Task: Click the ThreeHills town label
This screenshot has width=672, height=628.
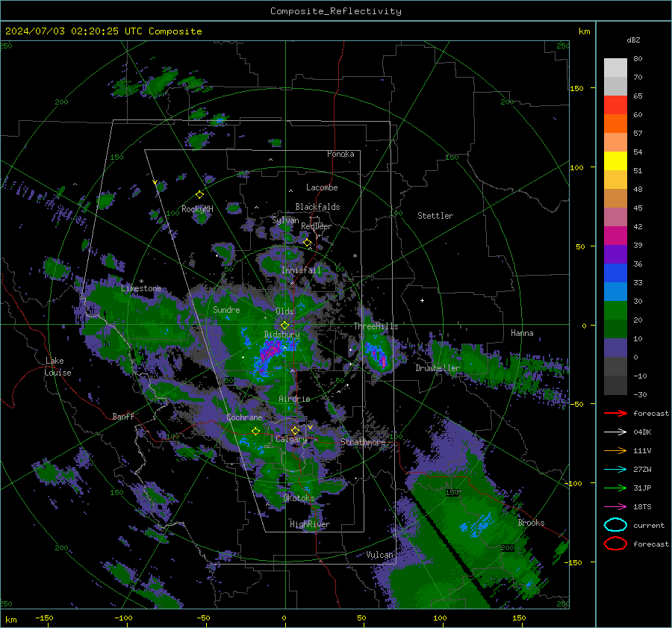Action: point(376,326)
